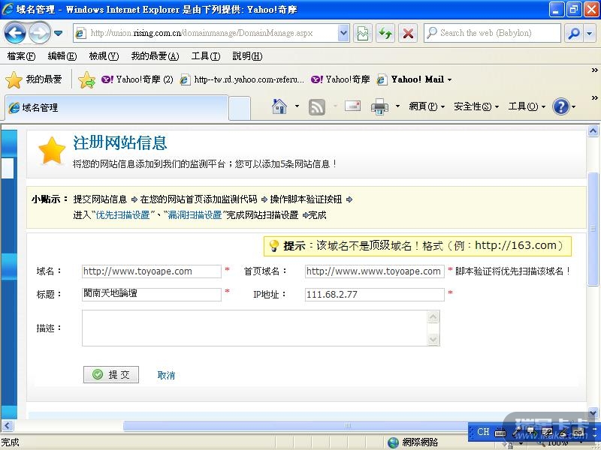Open the 我的最愛(A) menu
This screenshot has height=450, width=601.
tap(155, 56)
